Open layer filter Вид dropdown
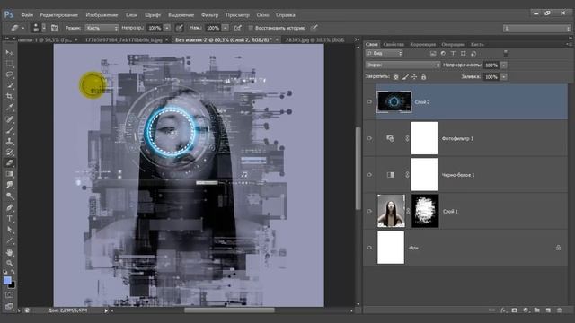Viewport: 575px width, 323px height. click(384, 54)
